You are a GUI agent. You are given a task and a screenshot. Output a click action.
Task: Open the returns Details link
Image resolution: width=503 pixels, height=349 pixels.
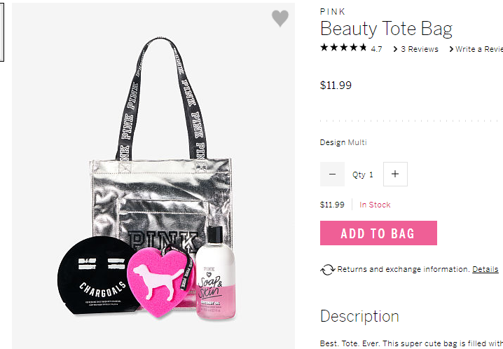click(485, 269)
